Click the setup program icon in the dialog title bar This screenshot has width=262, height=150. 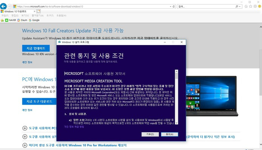(x=59, y=42)
